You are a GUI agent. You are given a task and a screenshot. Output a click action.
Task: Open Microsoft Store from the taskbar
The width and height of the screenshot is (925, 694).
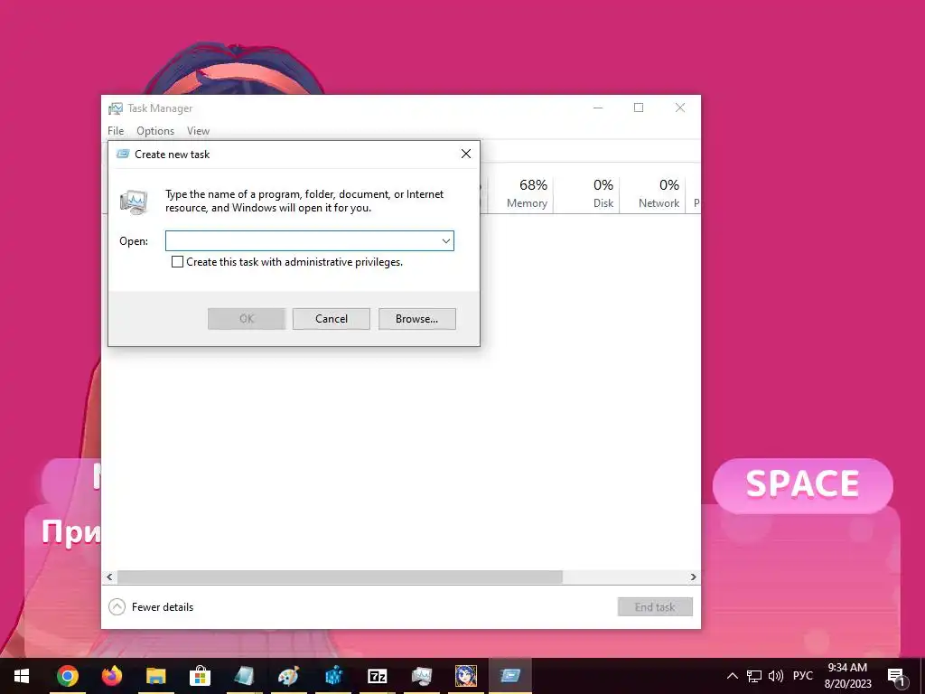pos(200,676)
